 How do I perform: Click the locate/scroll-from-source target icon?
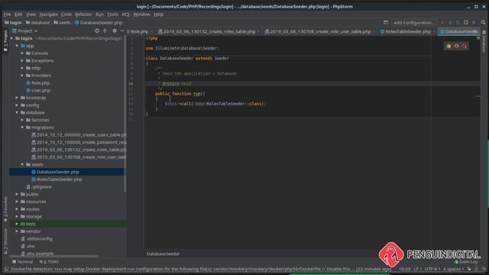click(97, 31)
